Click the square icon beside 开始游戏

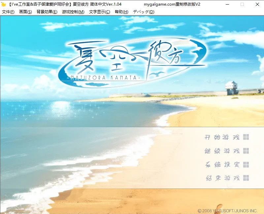click(246, 137)
